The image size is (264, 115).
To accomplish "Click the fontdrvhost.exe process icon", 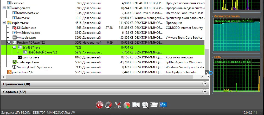I will tap(15, 13).
